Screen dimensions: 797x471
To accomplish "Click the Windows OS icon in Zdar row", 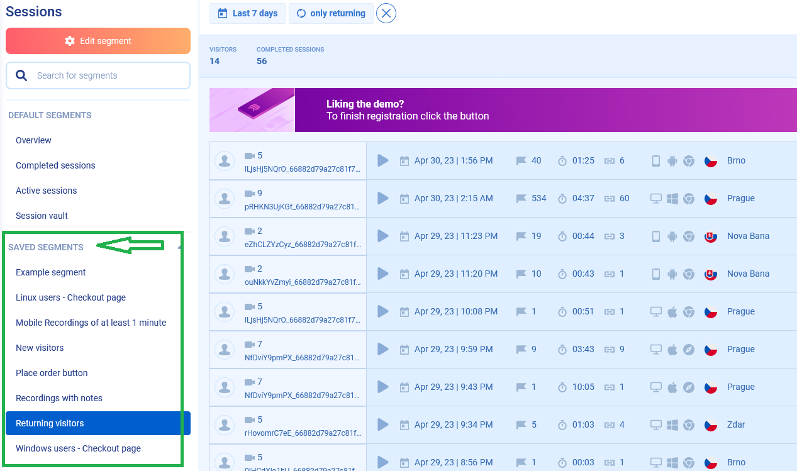I will (672, 424).
